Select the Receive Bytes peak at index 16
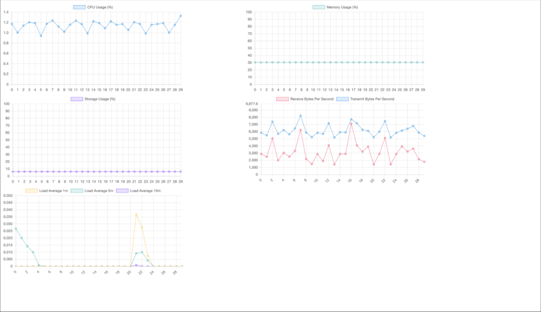 [x=351, y=124]
